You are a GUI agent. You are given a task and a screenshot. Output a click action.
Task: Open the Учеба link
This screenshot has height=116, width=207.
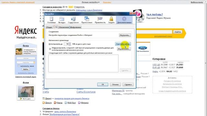click(46, 92)
